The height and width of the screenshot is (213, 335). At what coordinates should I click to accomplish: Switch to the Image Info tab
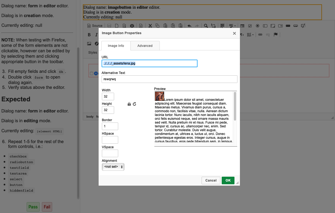[116, 46]
